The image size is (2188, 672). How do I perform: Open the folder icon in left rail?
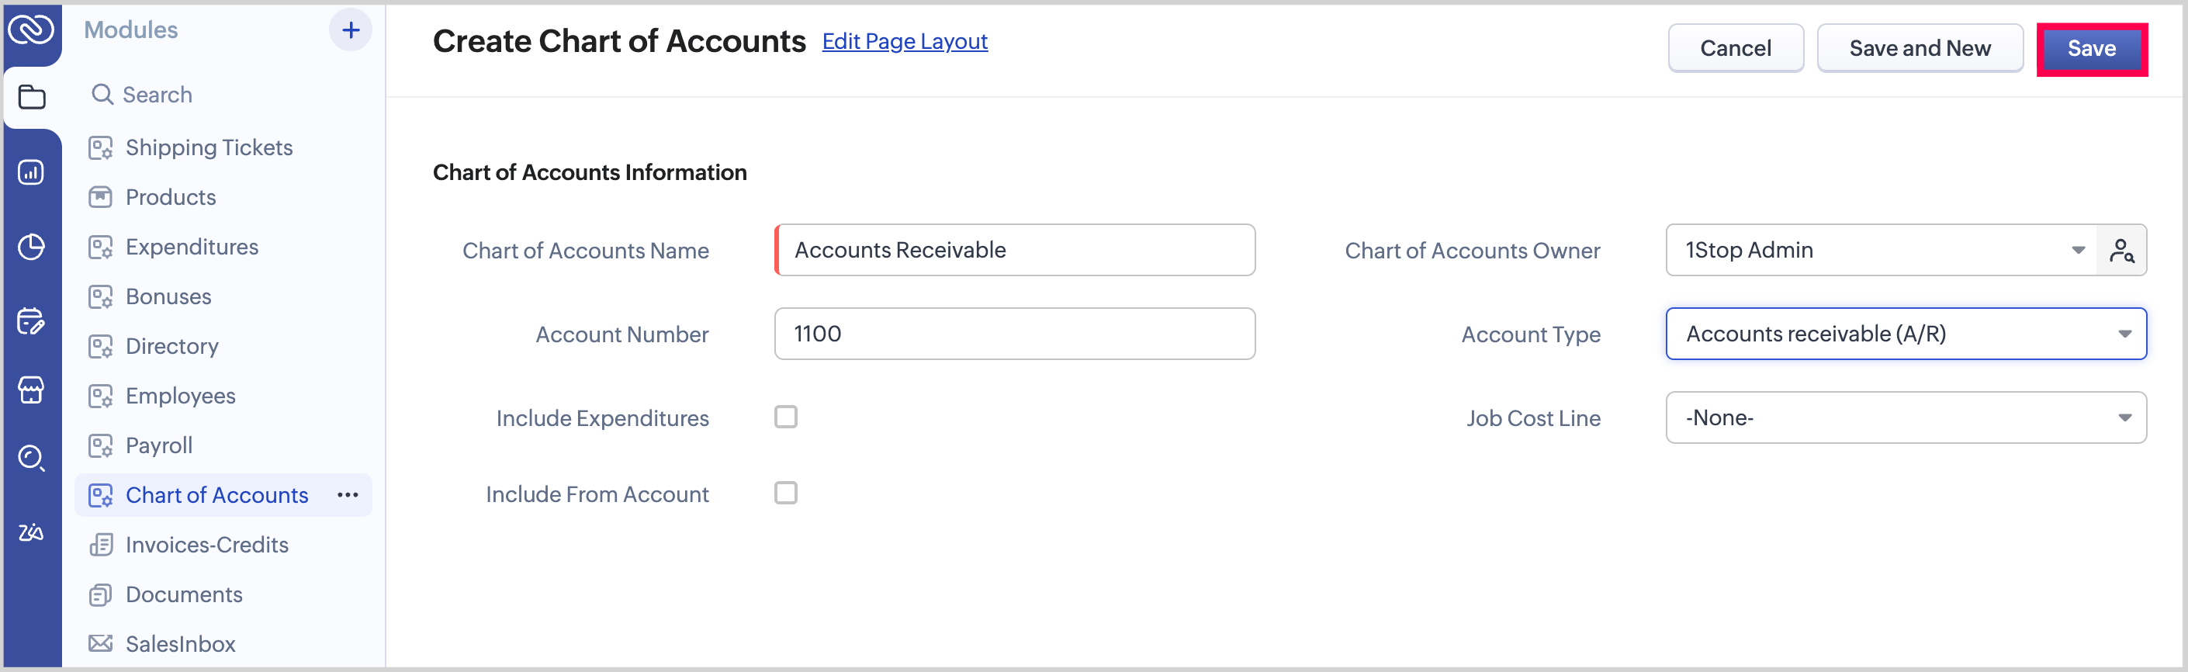point(32,98)
